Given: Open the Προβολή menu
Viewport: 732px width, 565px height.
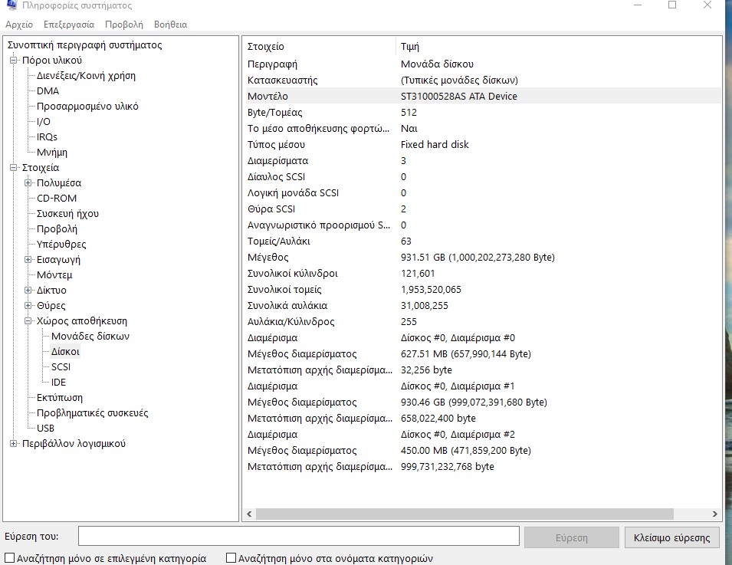Looking at the screenshot, I should click(x=124, y=25).
